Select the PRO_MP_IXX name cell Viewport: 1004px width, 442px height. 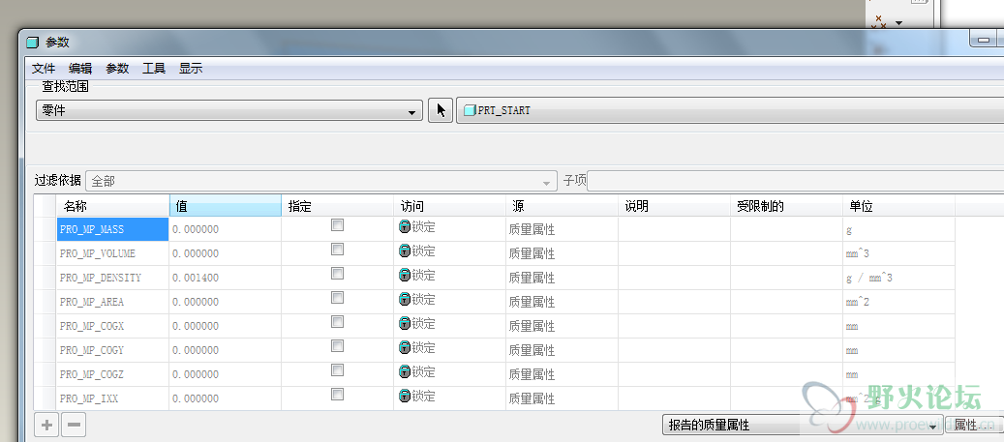pos(112,398)
